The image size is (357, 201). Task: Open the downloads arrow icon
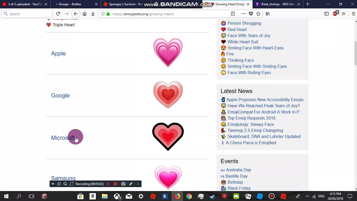pos(93,14)
